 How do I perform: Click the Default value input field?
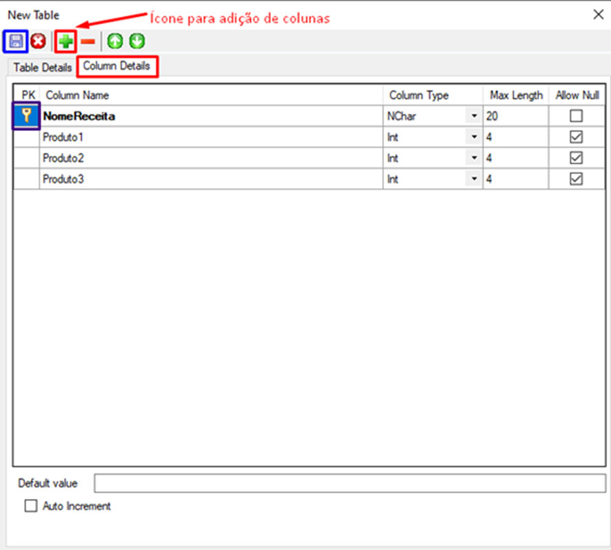(350, 483)
